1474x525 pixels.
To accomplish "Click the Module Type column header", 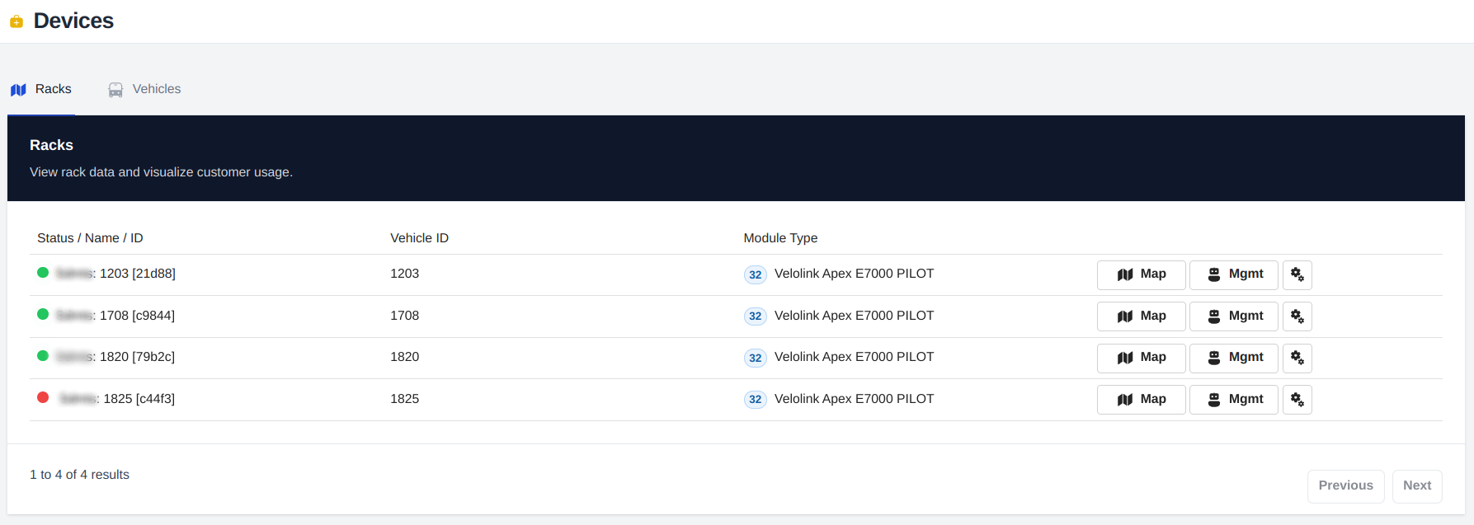I will tap(780, 238).
